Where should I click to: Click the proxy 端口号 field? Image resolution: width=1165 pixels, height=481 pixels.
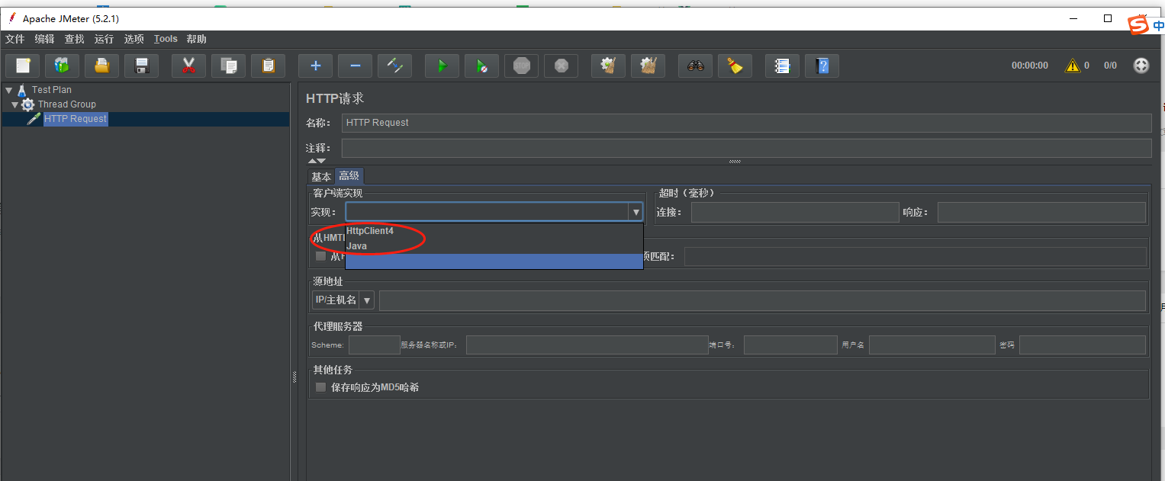point(790,345)
